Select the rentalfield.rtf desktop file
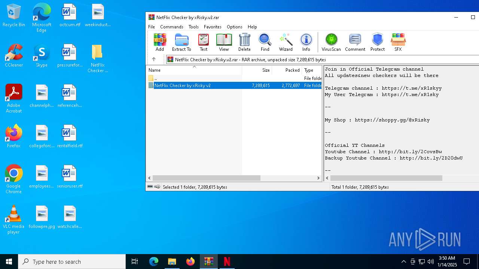The width and height of the screenshot is (479, 269). coord(70,136)
